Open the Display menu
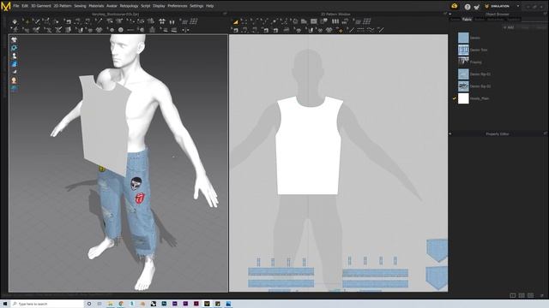The width and height of the screenshot is (549, 308). coord(159,6)
